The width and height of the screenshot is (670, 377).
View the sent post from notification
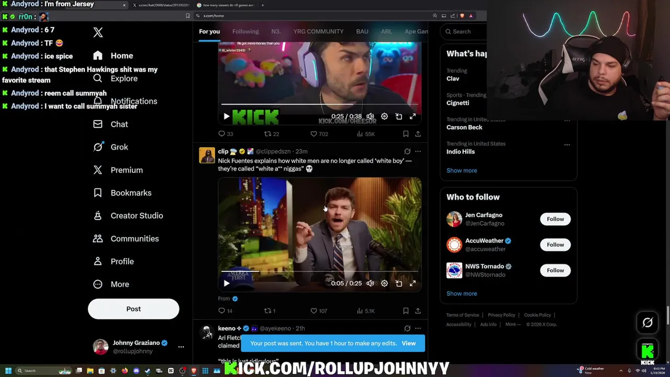pyautogui.click(x=408, y=343)
